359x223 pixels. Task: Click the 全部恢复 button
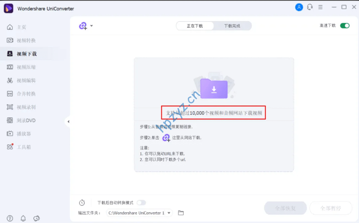pyautogui.click(x=285, y=208)
